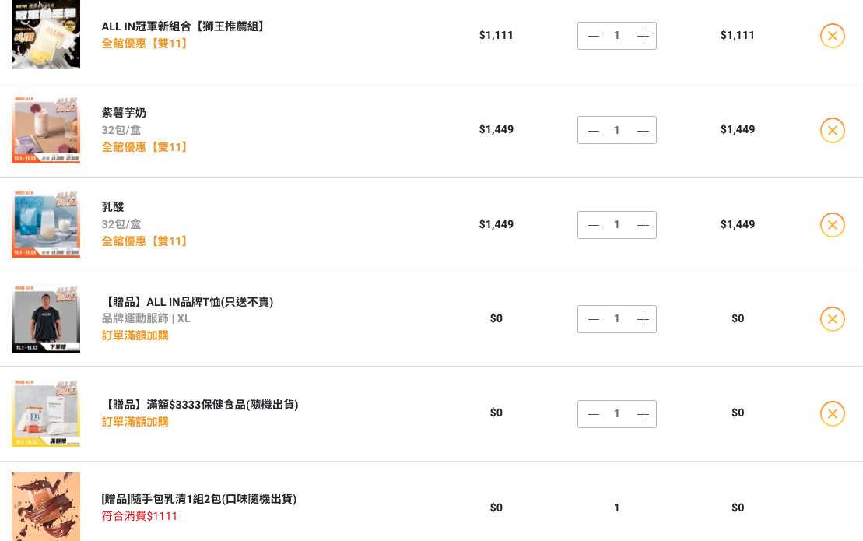Image resolution: width=863 pixels, height=541 pixels.
Task: Remove ALL IN冠軍新組合 item from cart
Action: pyautogui.click(x=832, y=36)
